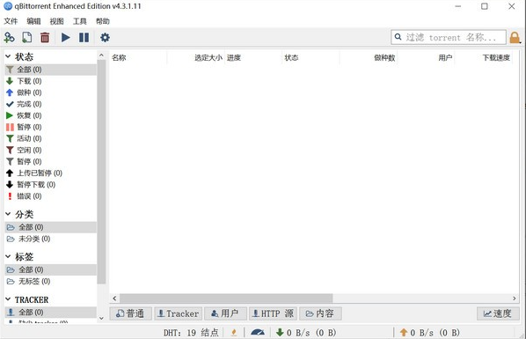Collapse the 标签 section

[x=8, y=256]
